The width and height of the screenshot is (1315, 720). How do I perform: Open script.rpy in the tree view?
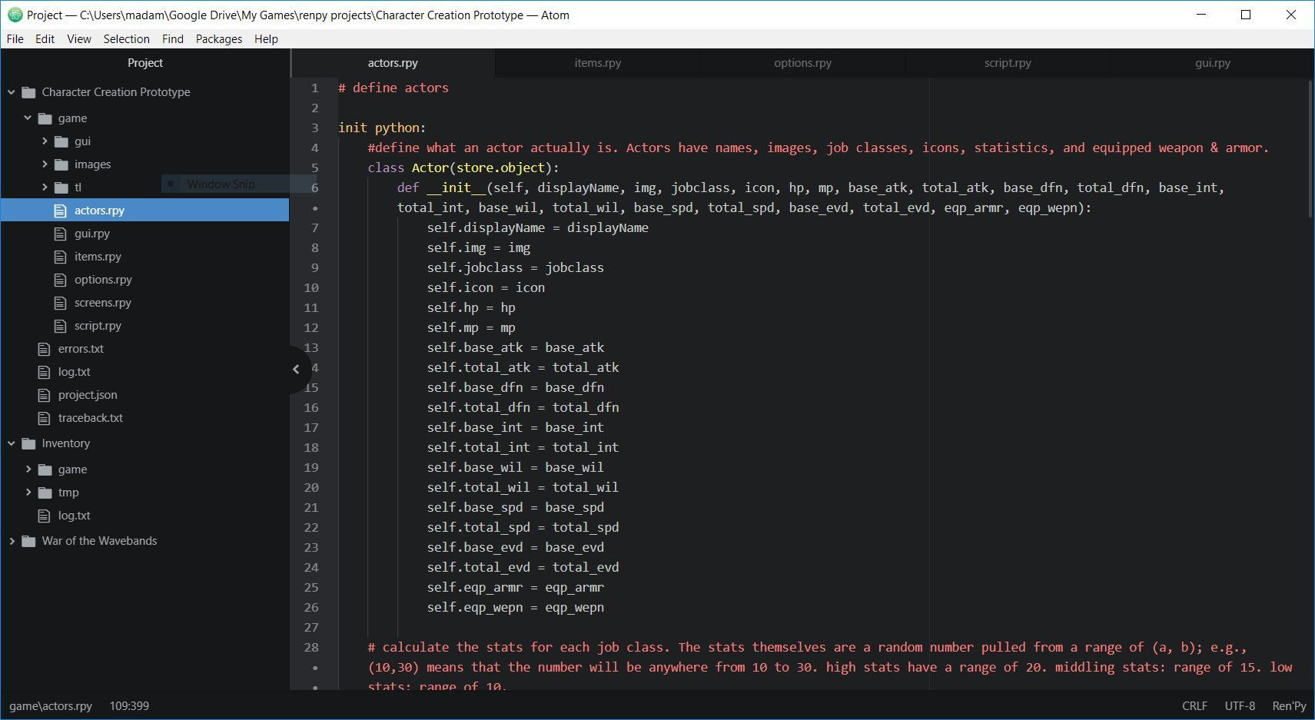(x=98, y=326)
